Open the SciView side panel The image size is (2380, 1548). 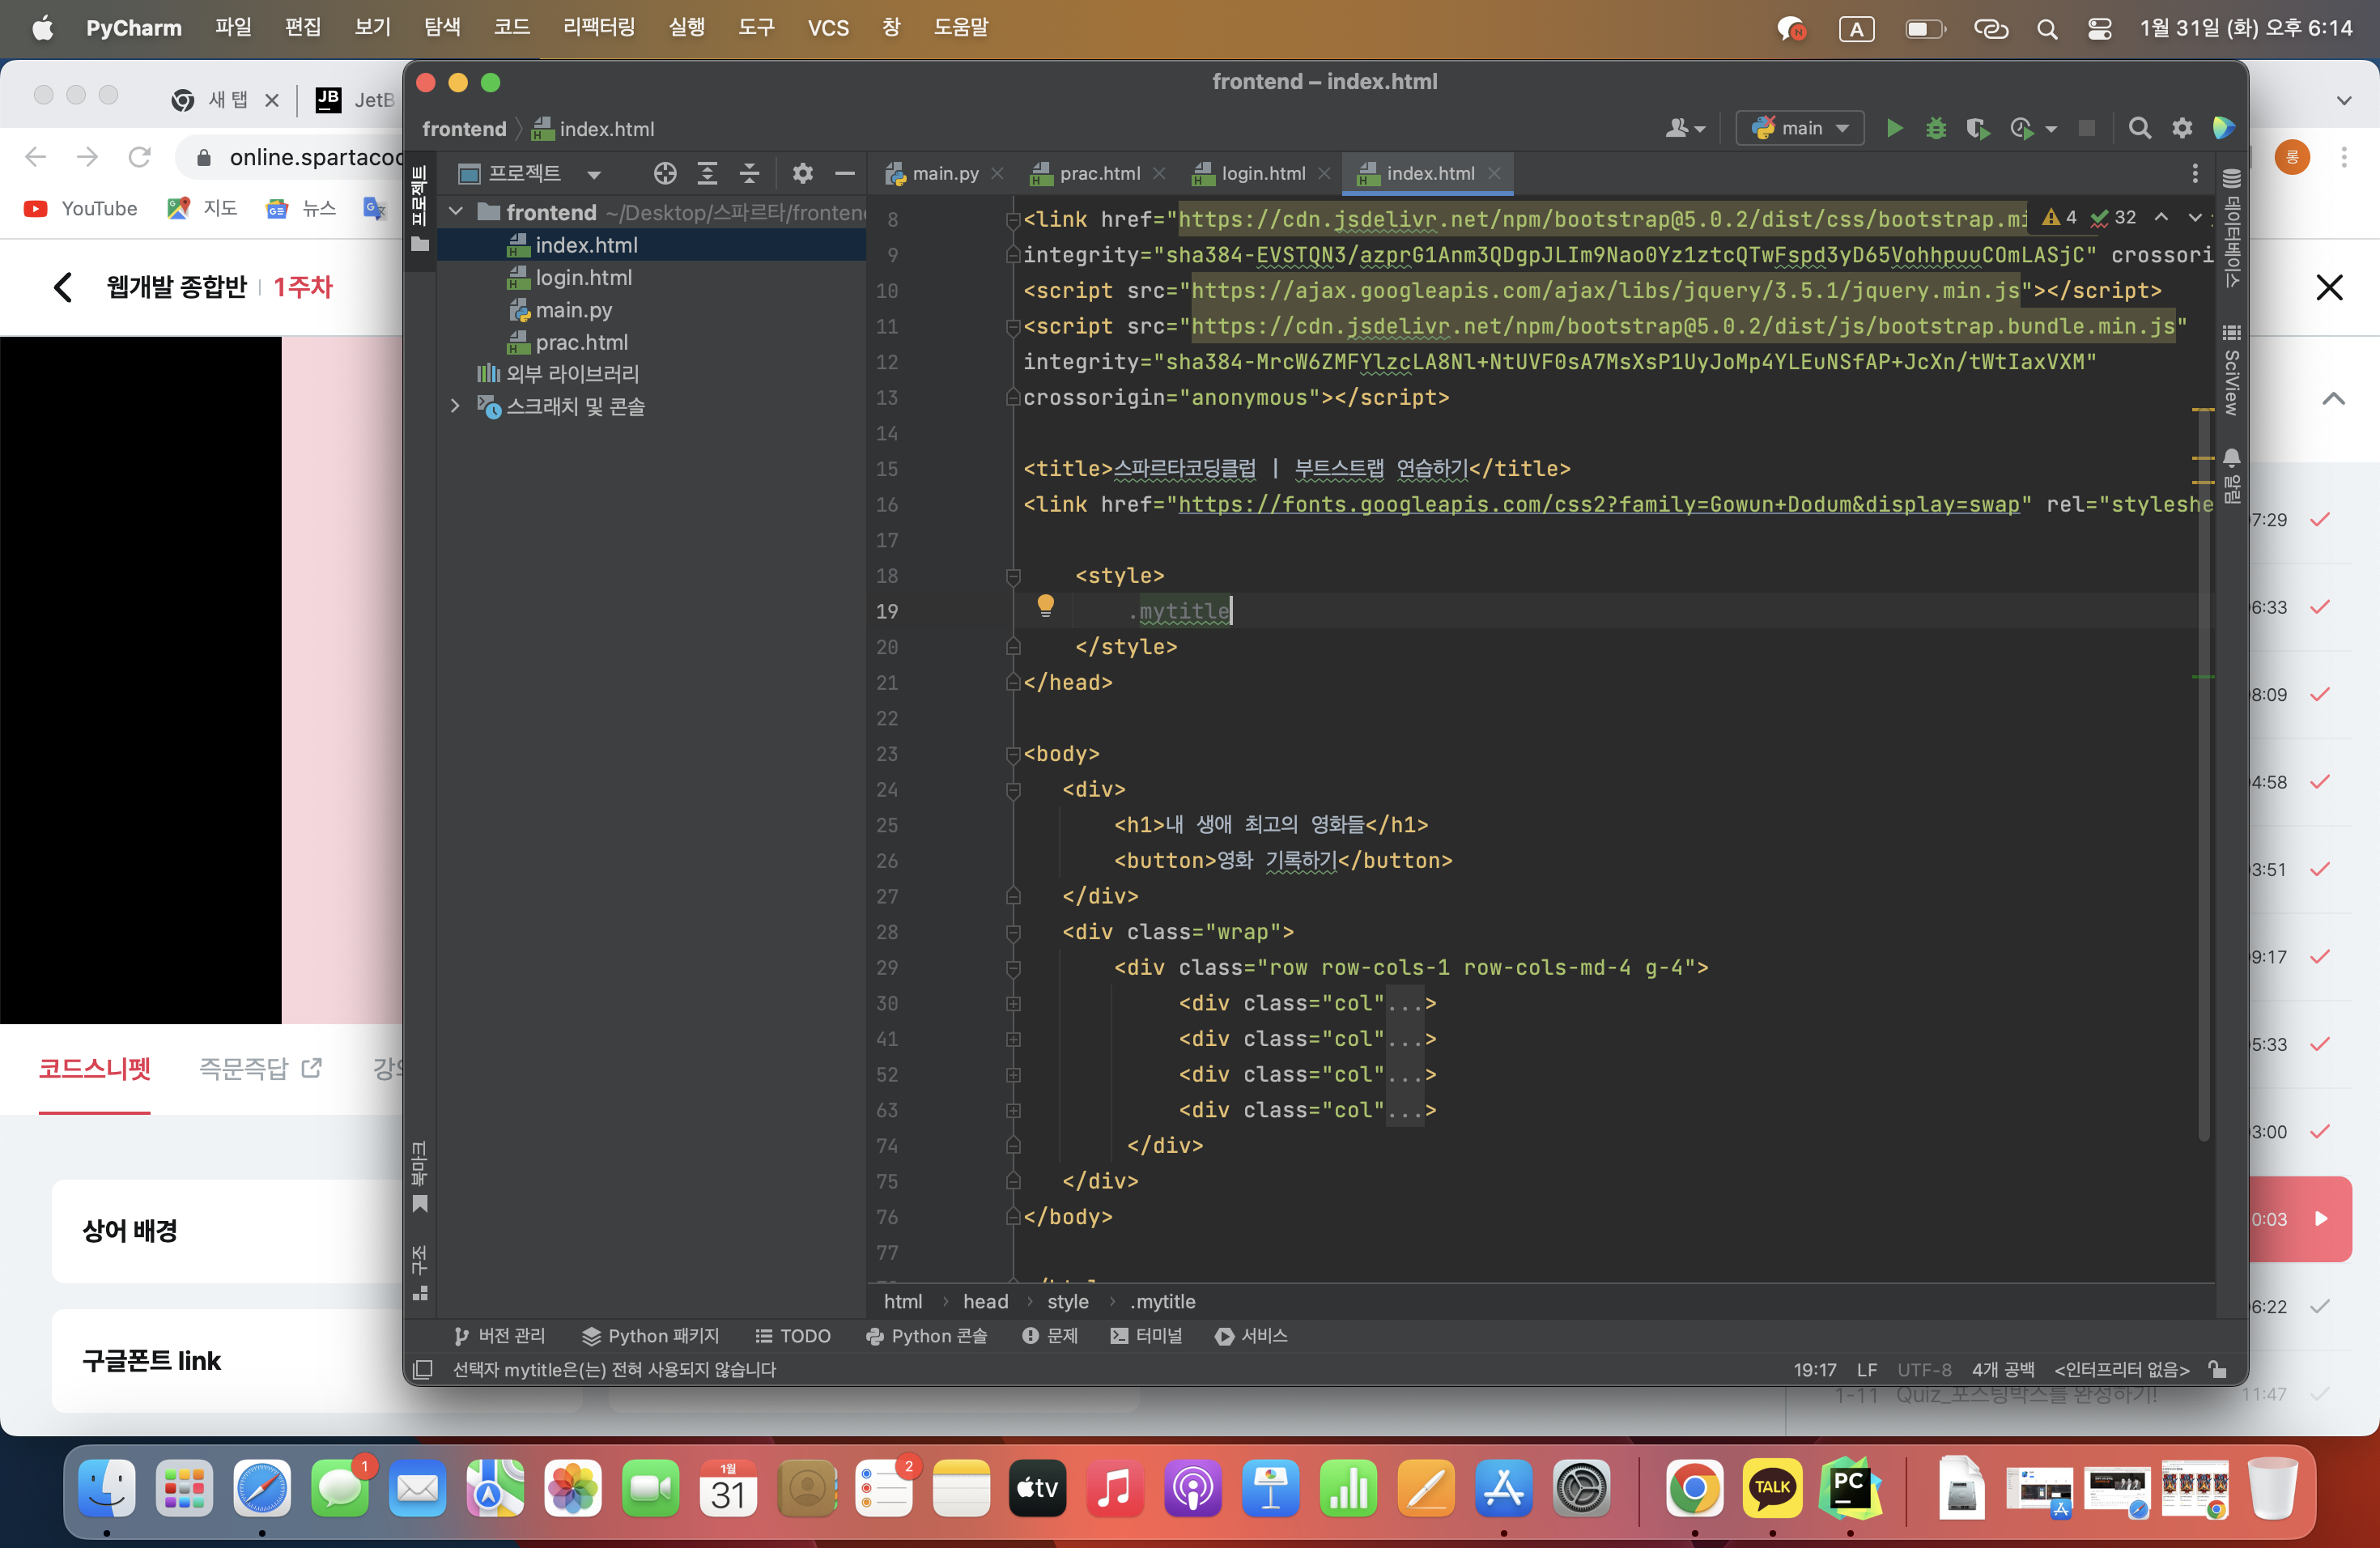tap(2231, 369)
